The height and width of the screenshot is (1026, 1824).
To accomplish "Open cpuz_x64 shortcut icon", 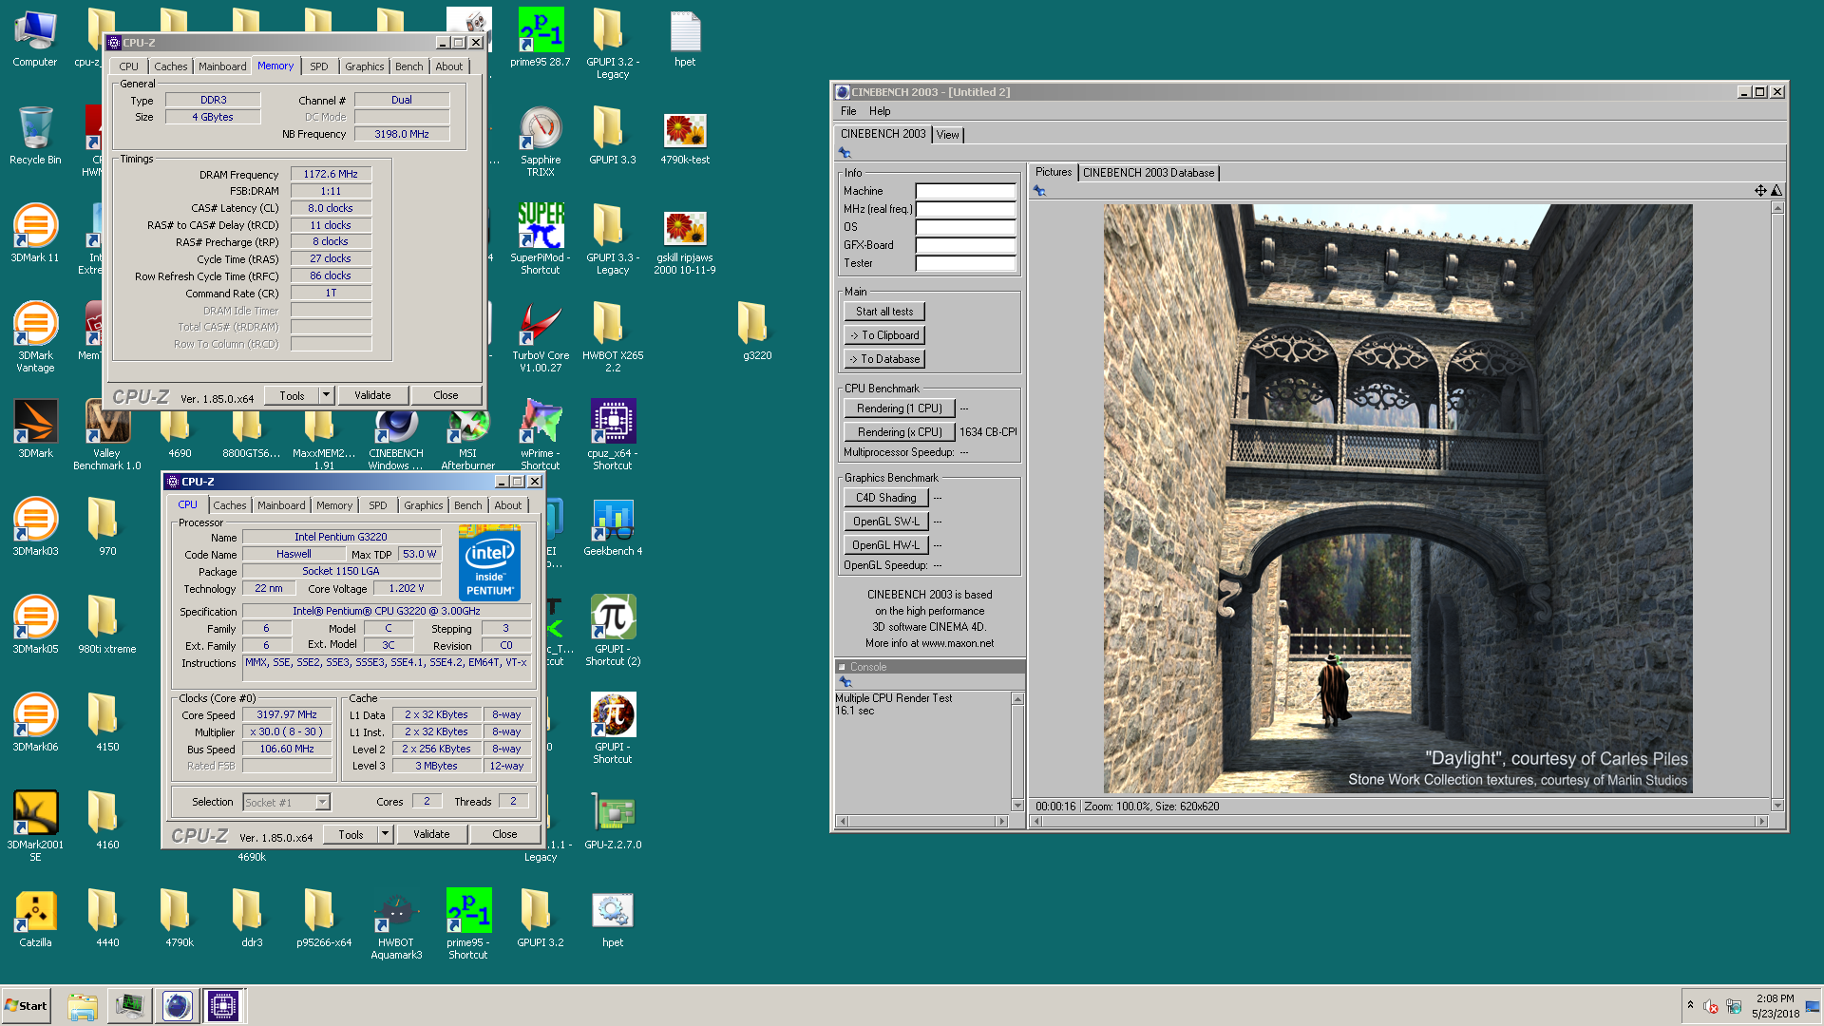I will pyautogui.click(x=613, y=435).
